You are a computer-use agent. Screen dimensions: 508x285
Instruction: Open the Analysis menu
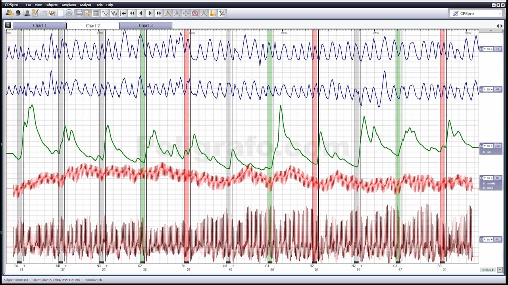tap(85, 5)
